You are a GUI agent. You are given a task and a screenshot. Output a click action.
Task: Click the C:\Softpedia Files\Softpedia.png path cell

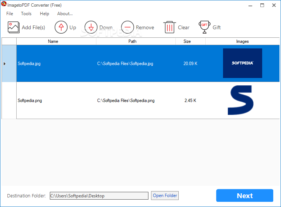tap(136, 101)
